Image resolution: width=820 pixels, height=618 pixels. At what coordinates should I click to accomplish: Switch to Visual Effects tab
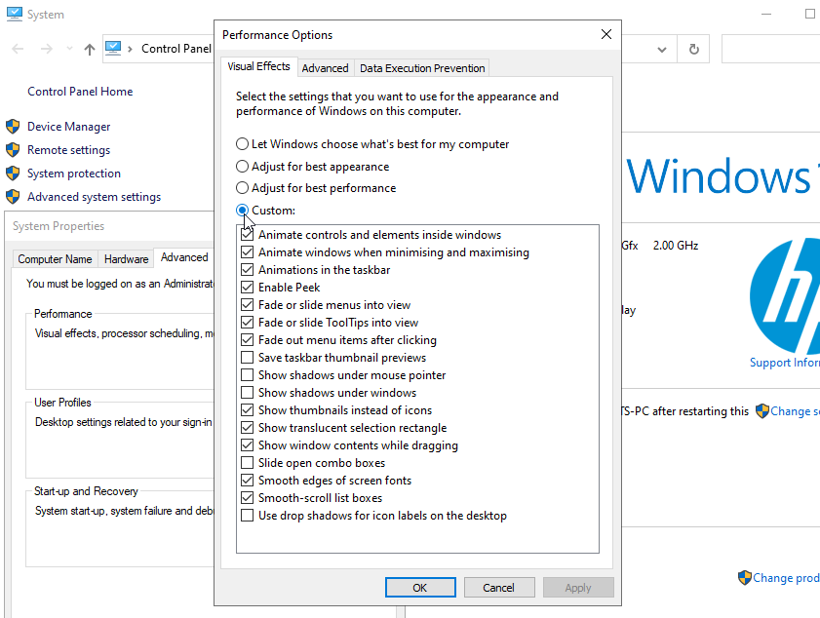[258, 67]
